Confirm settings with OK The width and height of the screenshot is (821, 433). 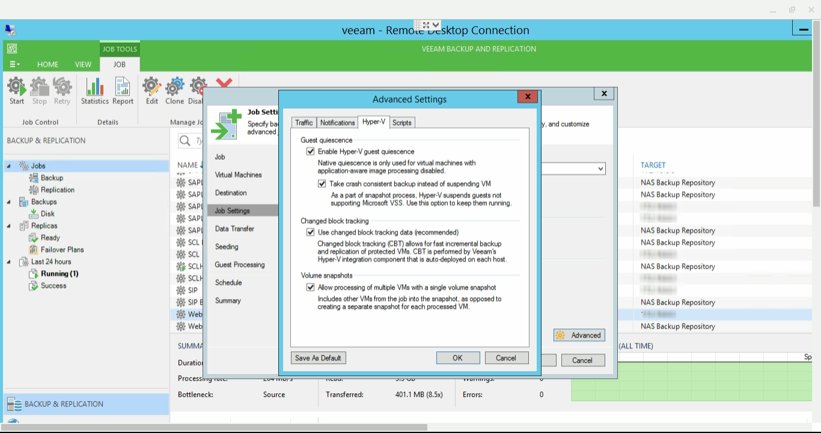click(x=458, y=357)
